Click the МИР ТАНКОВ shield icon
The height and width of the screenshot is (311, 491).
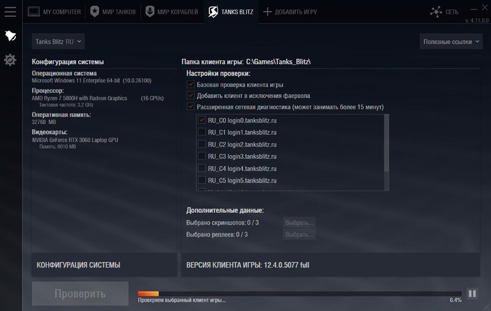94,12
